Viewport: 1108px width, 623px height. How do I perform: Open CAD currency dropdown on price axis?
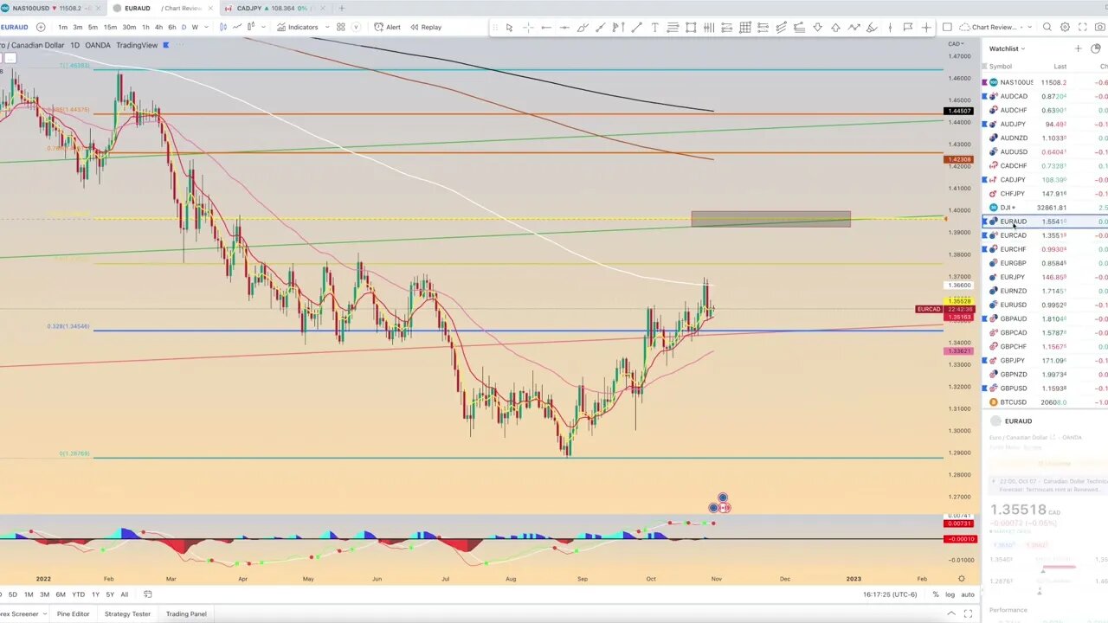point(956,44)
